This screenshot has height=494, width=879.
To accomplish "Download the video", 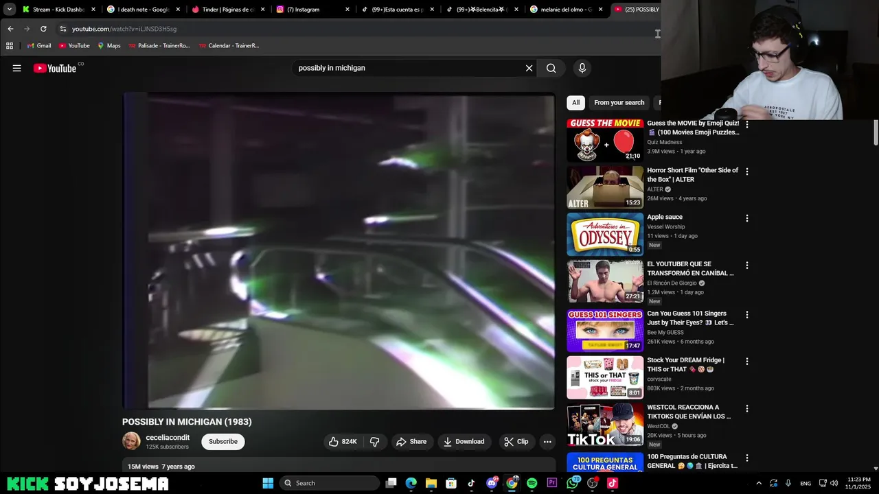I will 464,441.
